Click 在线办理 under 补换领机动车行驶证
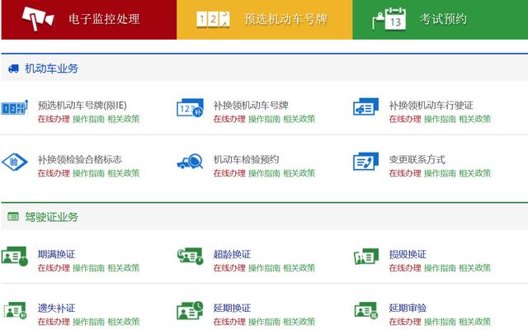Screen dimensions: 528x330 405,119
